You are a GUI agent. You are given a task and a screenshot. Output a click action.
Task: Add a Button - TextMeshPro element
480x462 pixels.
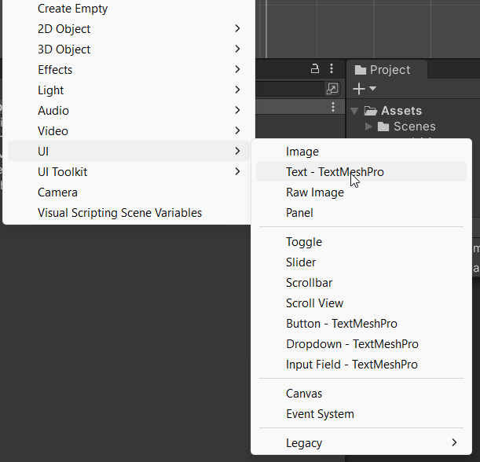click(342, 324)
